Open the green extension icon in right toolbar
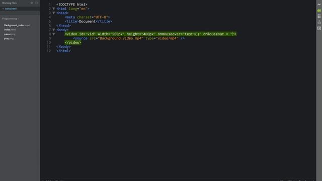The height and width of the screenshot is (181, 322). (x=319, y=10)
